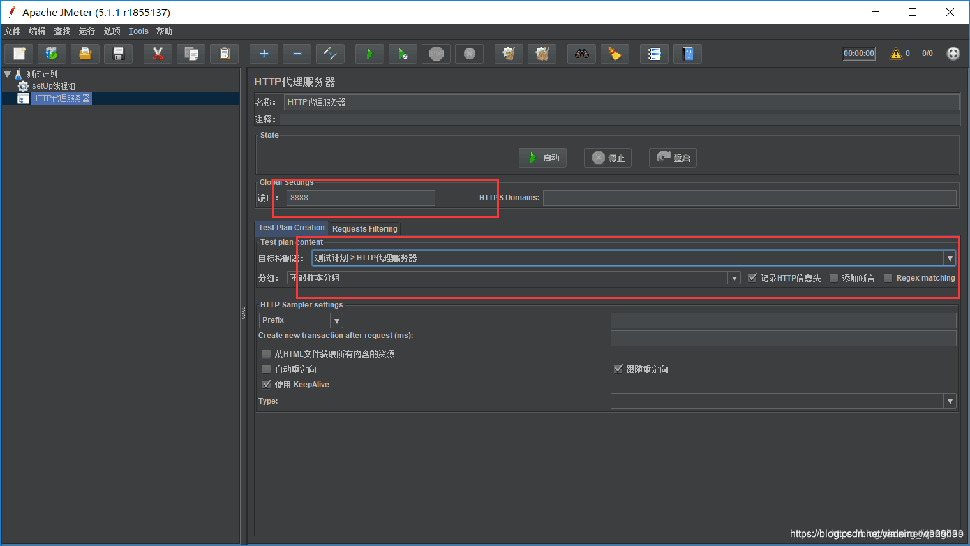970x546 pixels.
Task: Open the 选项 menu
Action: point(112,31)
